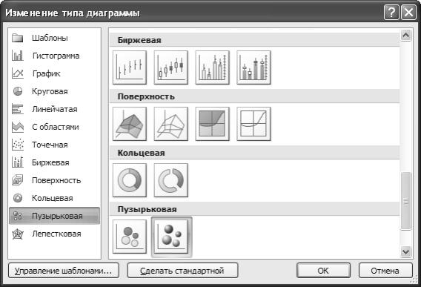The width and height of the screenshot is (421, 287).
Task: Confirm with the OK button
Action: coord(323,271)
